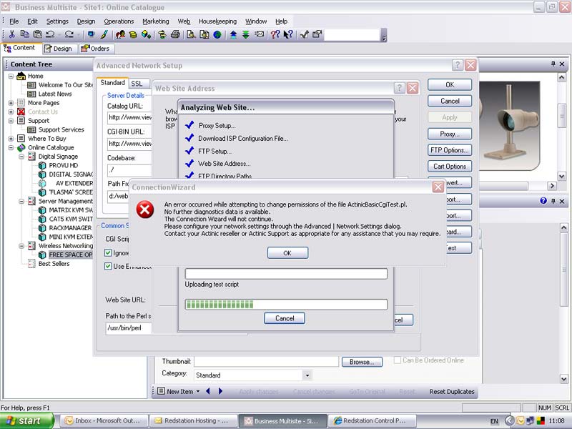Screen dimensions: 572x429
Task: Click the Paste clipboard toolbar icon
Action: coord(37,34)
